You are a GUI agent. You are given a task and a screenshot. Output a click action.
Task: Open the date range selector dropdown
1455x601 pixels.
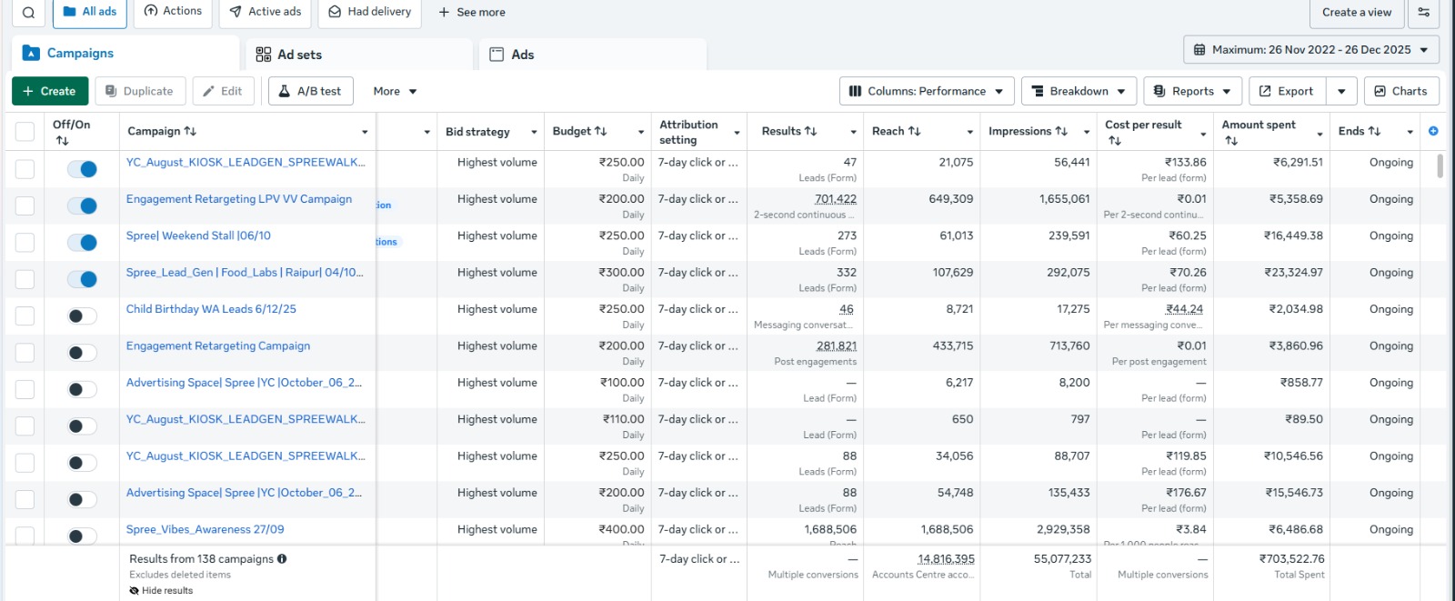(x=1310, y=50)
